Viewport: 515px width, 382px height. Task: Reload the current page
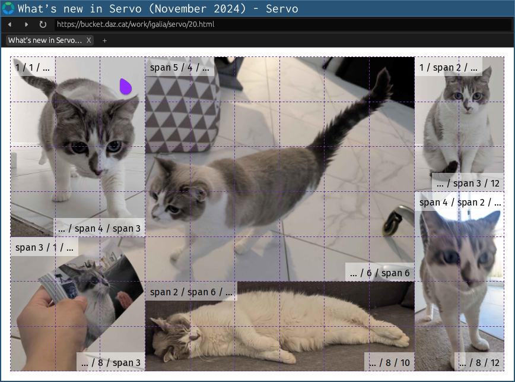tap(42, 25)
